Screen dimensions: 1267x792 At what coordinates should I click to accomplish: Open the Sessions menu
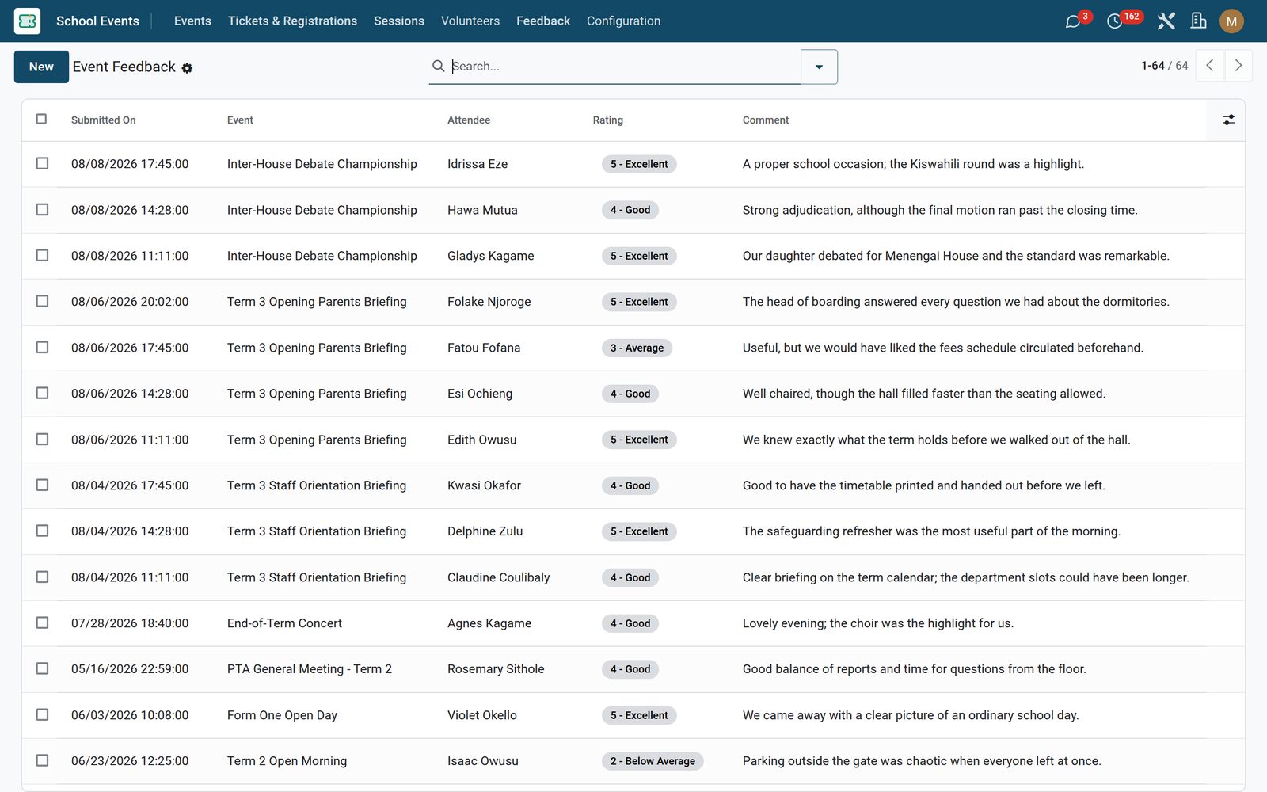point(399,21)
